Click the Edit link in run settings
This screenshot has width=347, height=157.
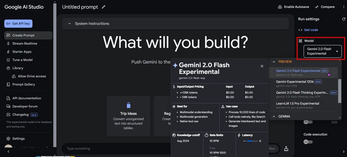(335, 122)
